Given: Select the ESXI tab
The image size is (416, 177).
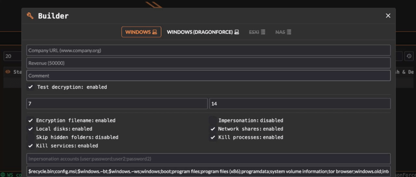Looking at the screenshot, I should pyautogui.click(x=257, y=32).
